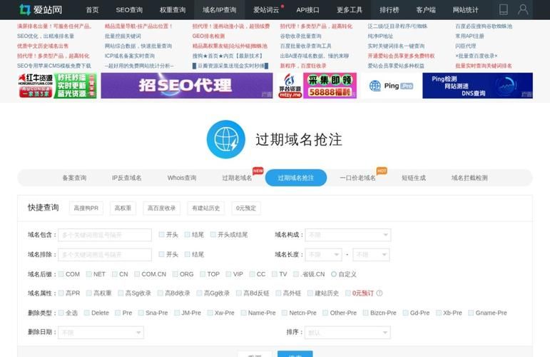Check the VIP suffix

point(228,274)
